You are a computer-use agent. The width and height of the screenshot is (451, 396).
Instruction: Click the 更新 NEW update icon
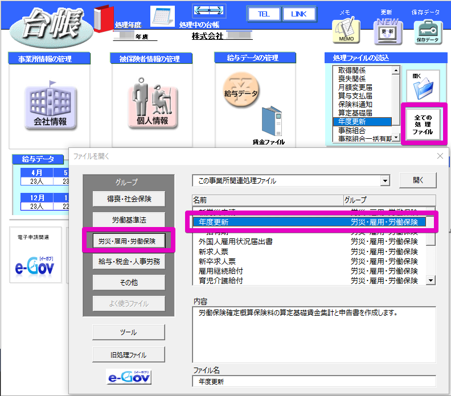(x=387, y=31)
